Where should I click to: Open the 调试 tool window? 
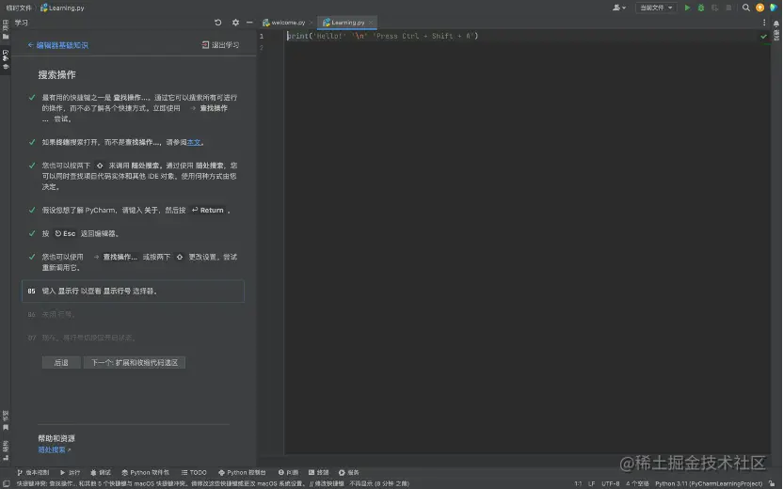pos(101,472)
